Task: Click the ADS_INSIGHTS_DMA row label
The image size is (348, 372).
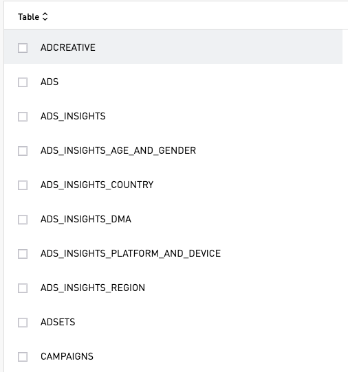Action: (x=86, y=219)
